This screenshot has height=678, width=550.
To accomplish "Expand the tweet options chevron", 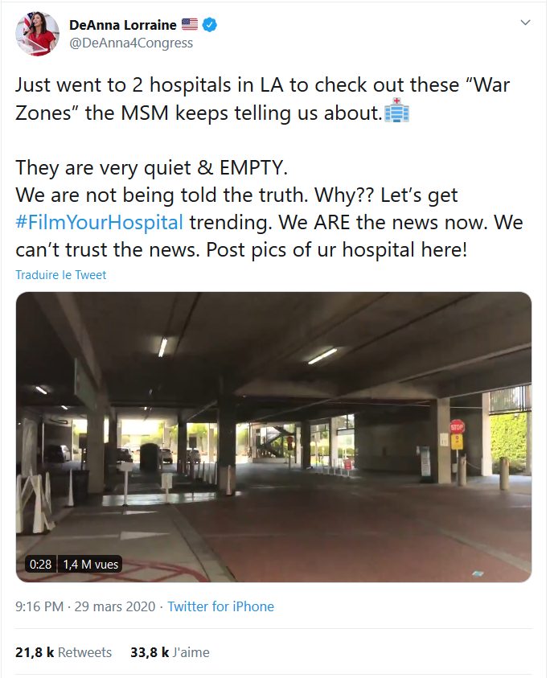I will coord(525,23).
